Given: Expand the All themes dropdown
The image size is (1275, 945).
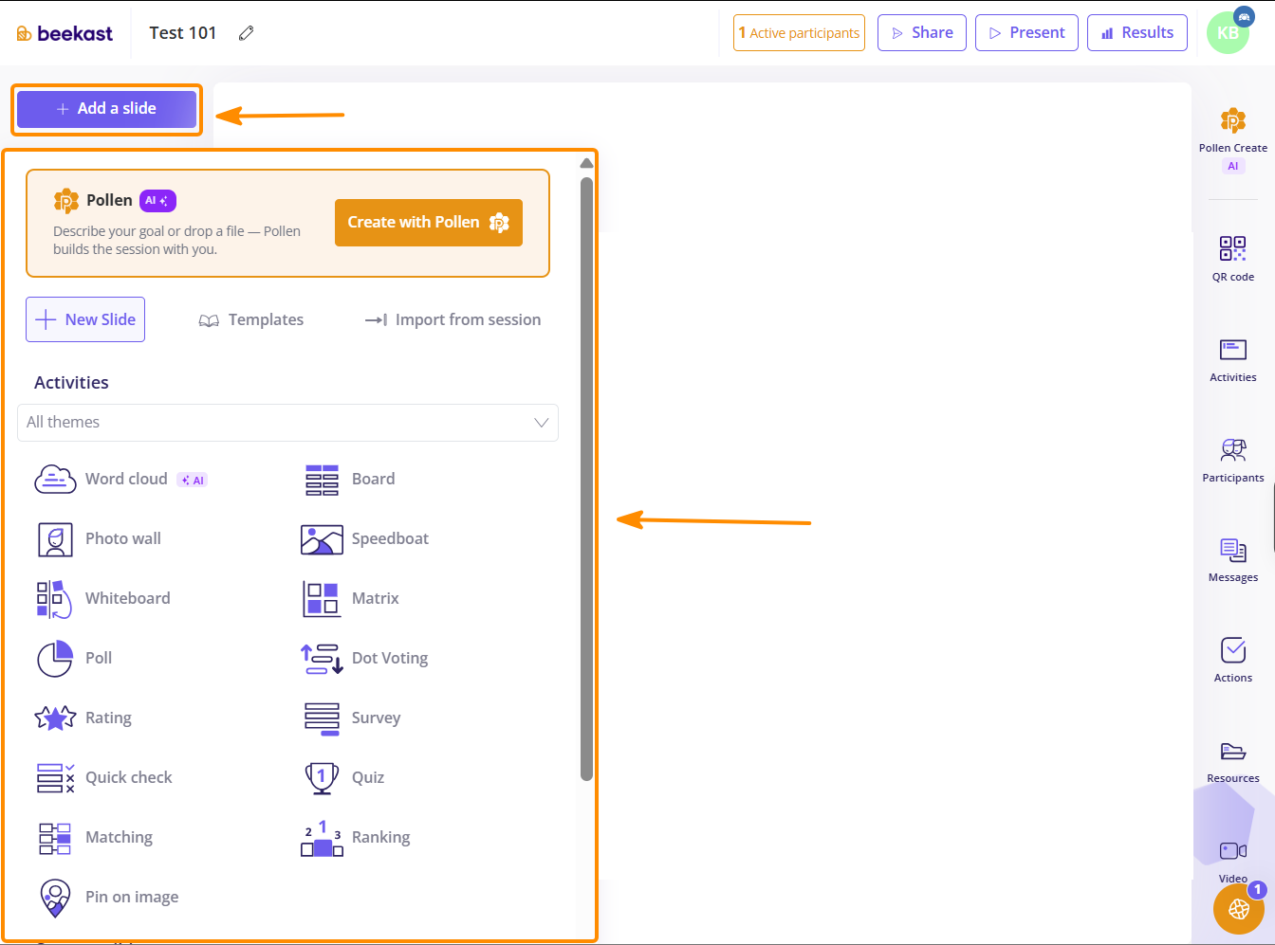Looking at the screenshot, I should coord(287,423).
